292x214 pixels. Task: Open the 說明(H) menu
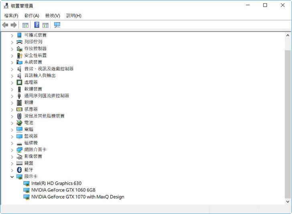[74, 16]
